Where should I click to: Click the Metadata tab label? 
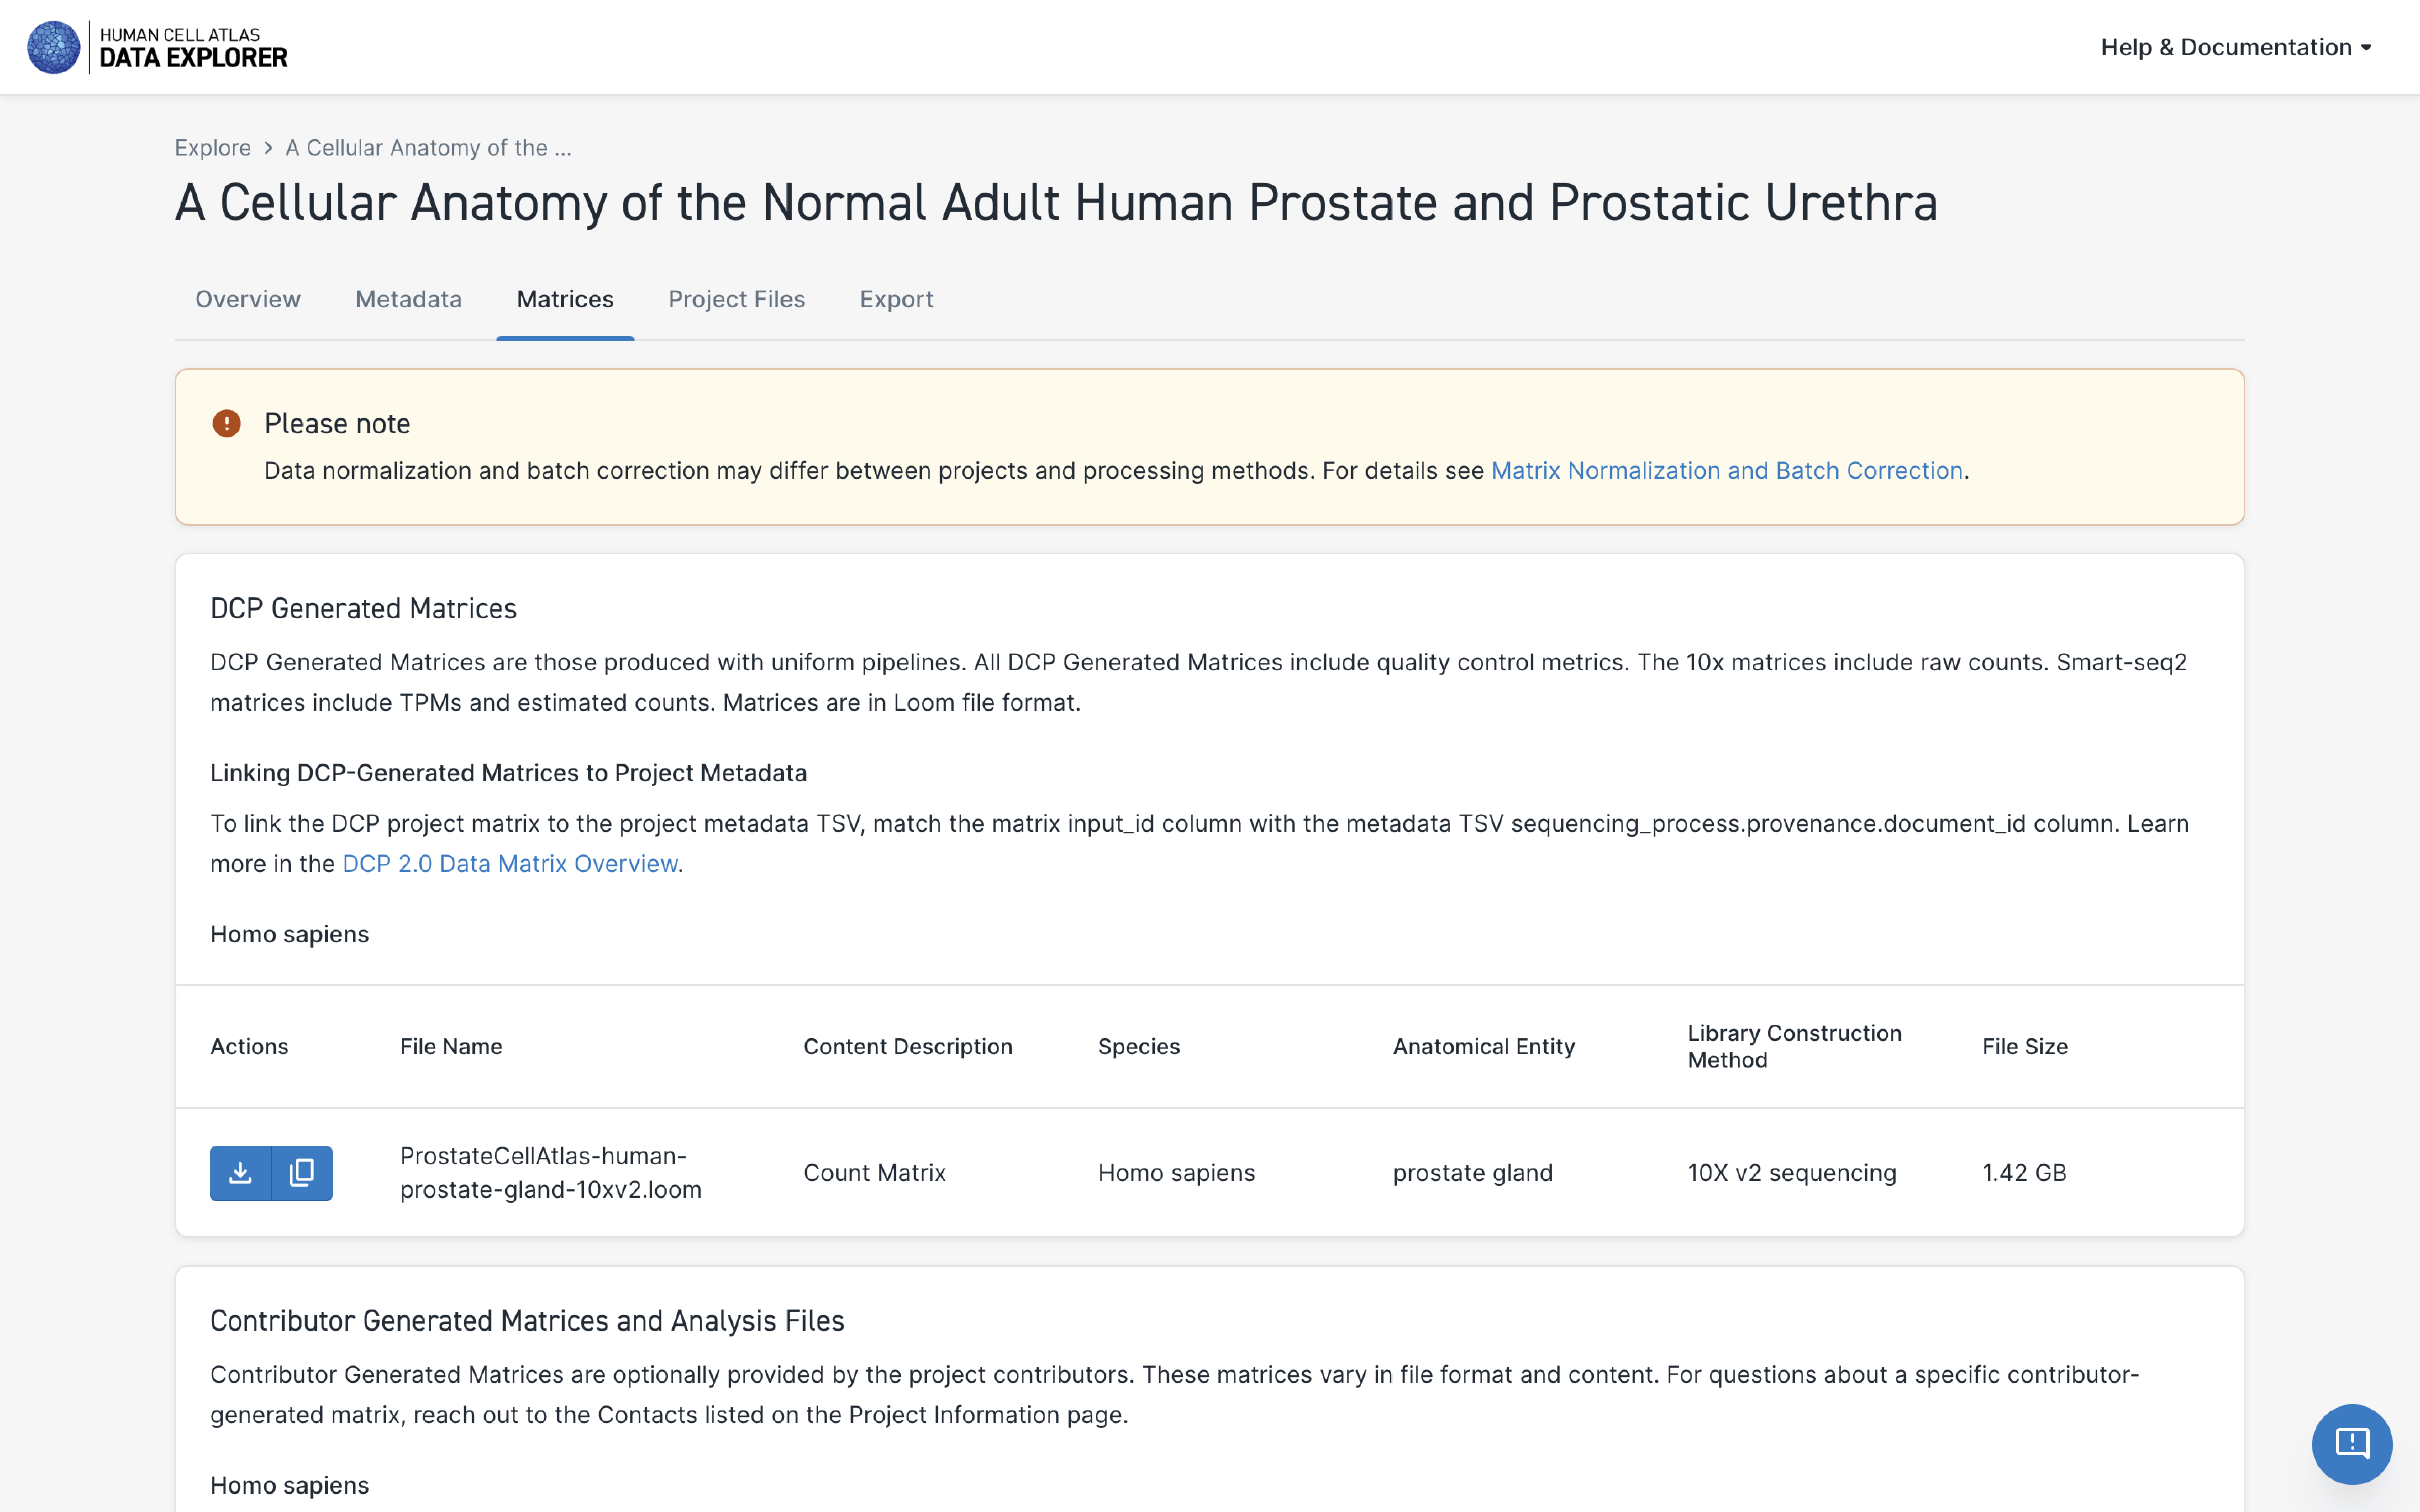408,298
